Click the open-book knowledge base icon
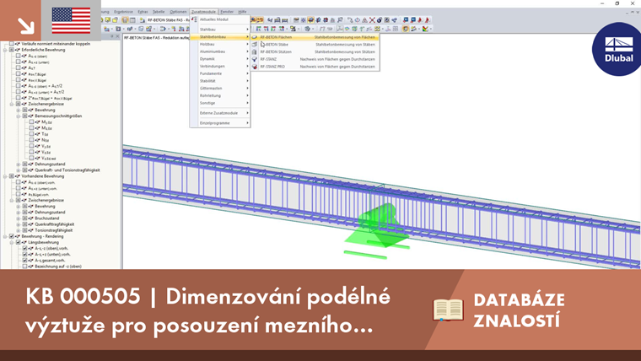This screenshot has height=361, width=641. point(449,310)
